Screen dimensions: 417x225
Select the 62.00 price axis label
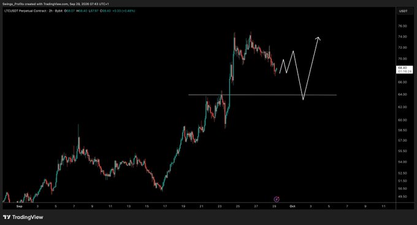[402, 107]
